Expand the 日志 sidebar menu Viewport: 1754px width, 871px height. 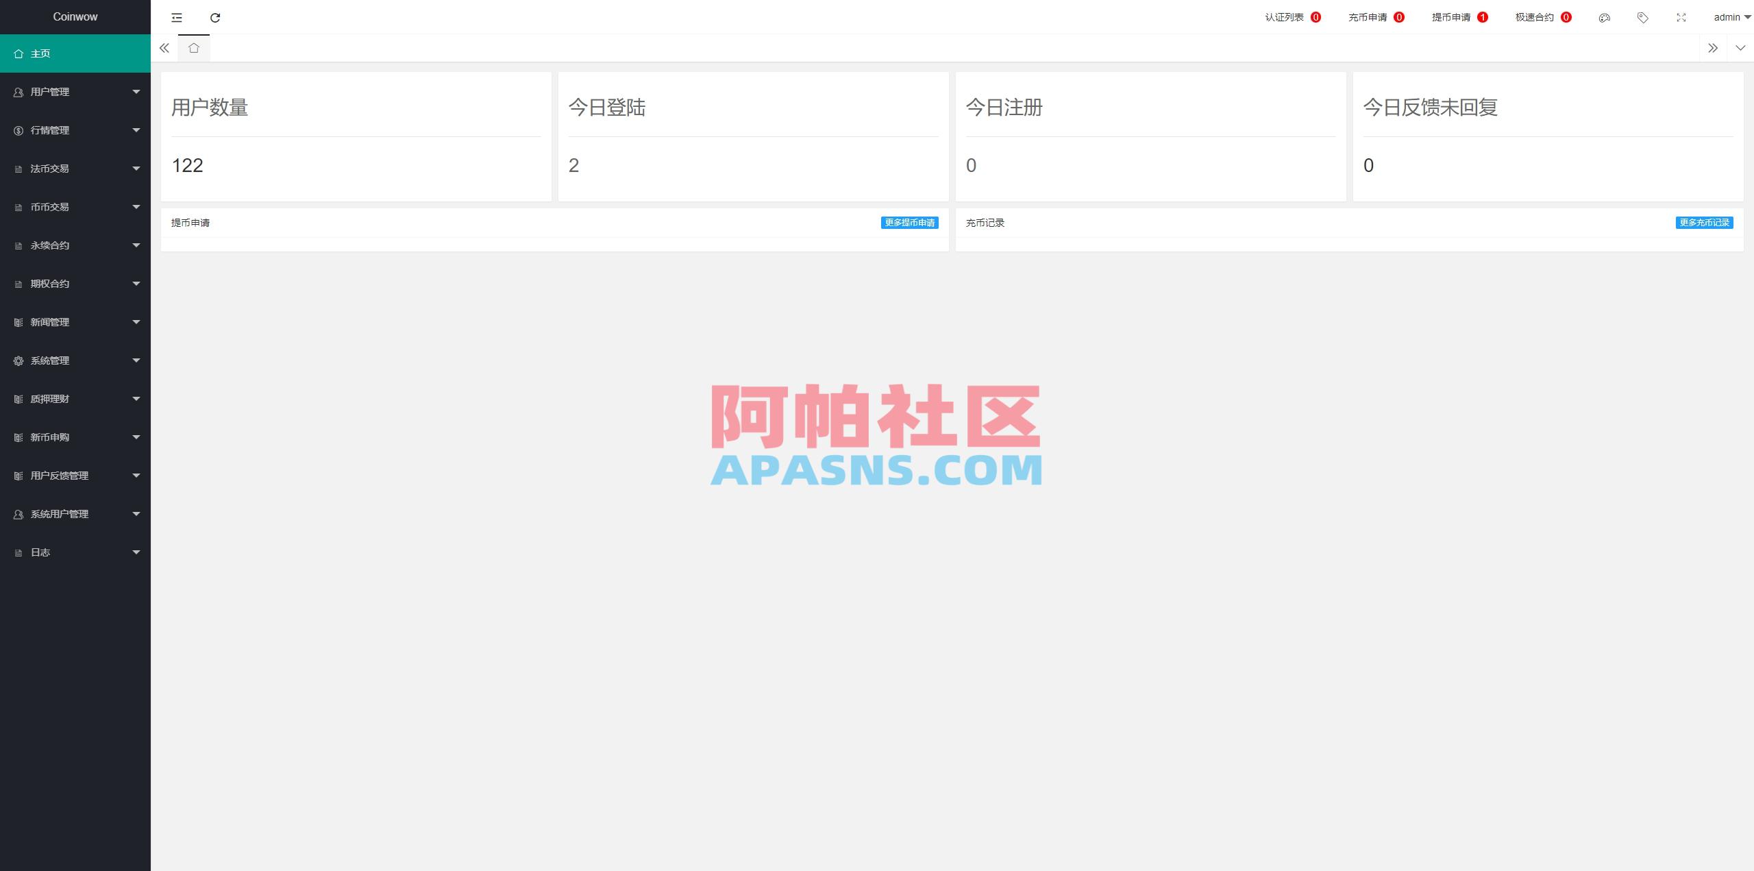coord(75,552)
